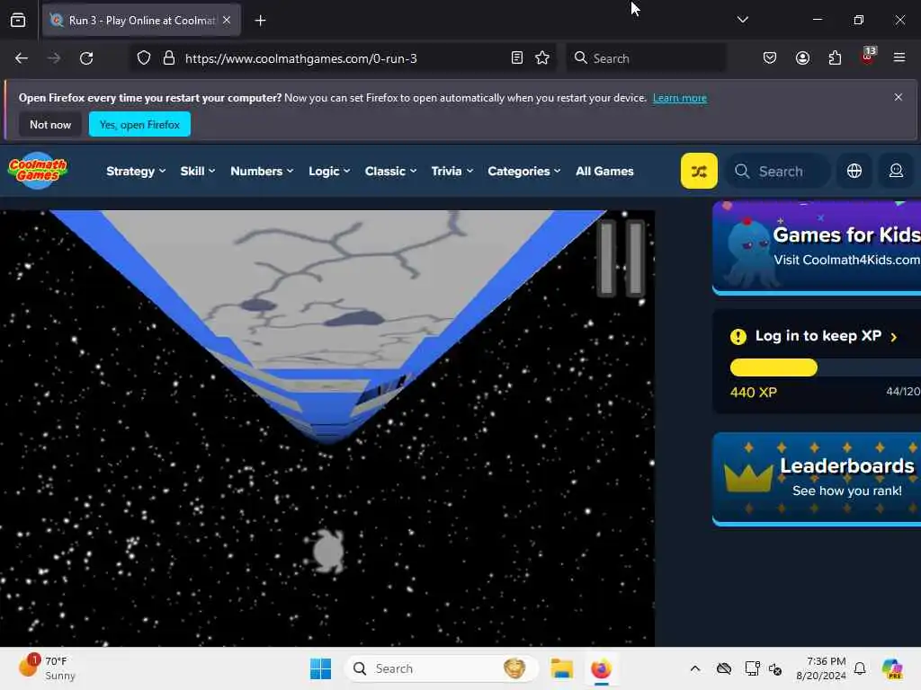Expand the Trivia menu
Viewport: 921px width, 690px height.
452,172
